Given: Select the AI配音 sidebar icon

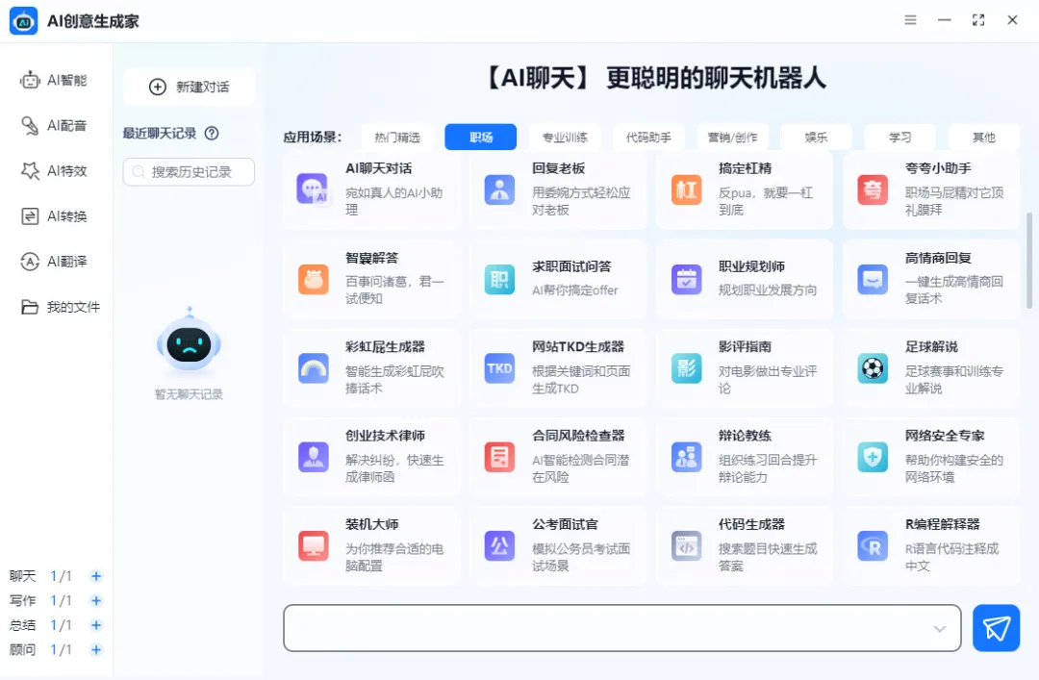Looking at the screenshot, I should [x=29, y=125].
